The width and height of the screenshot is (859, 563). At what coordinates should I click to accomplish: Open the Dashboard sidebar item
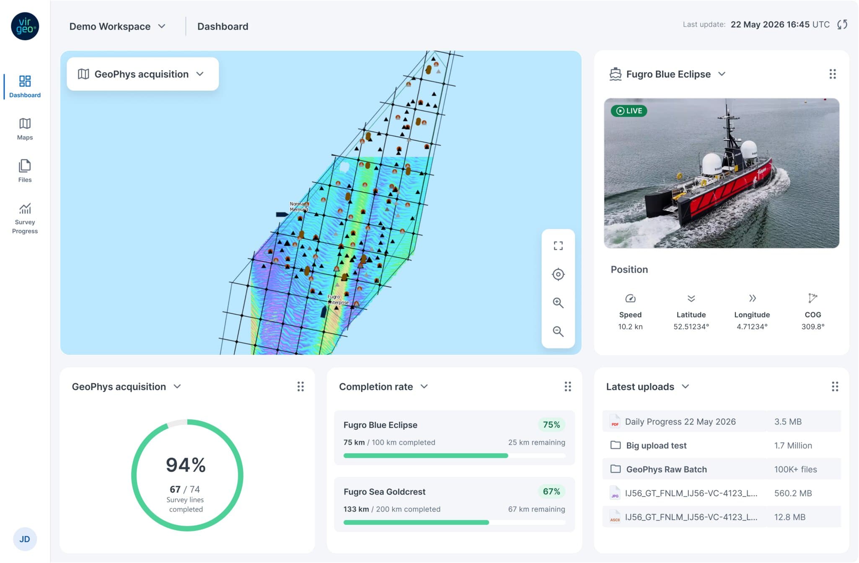[x=25, y=87]
